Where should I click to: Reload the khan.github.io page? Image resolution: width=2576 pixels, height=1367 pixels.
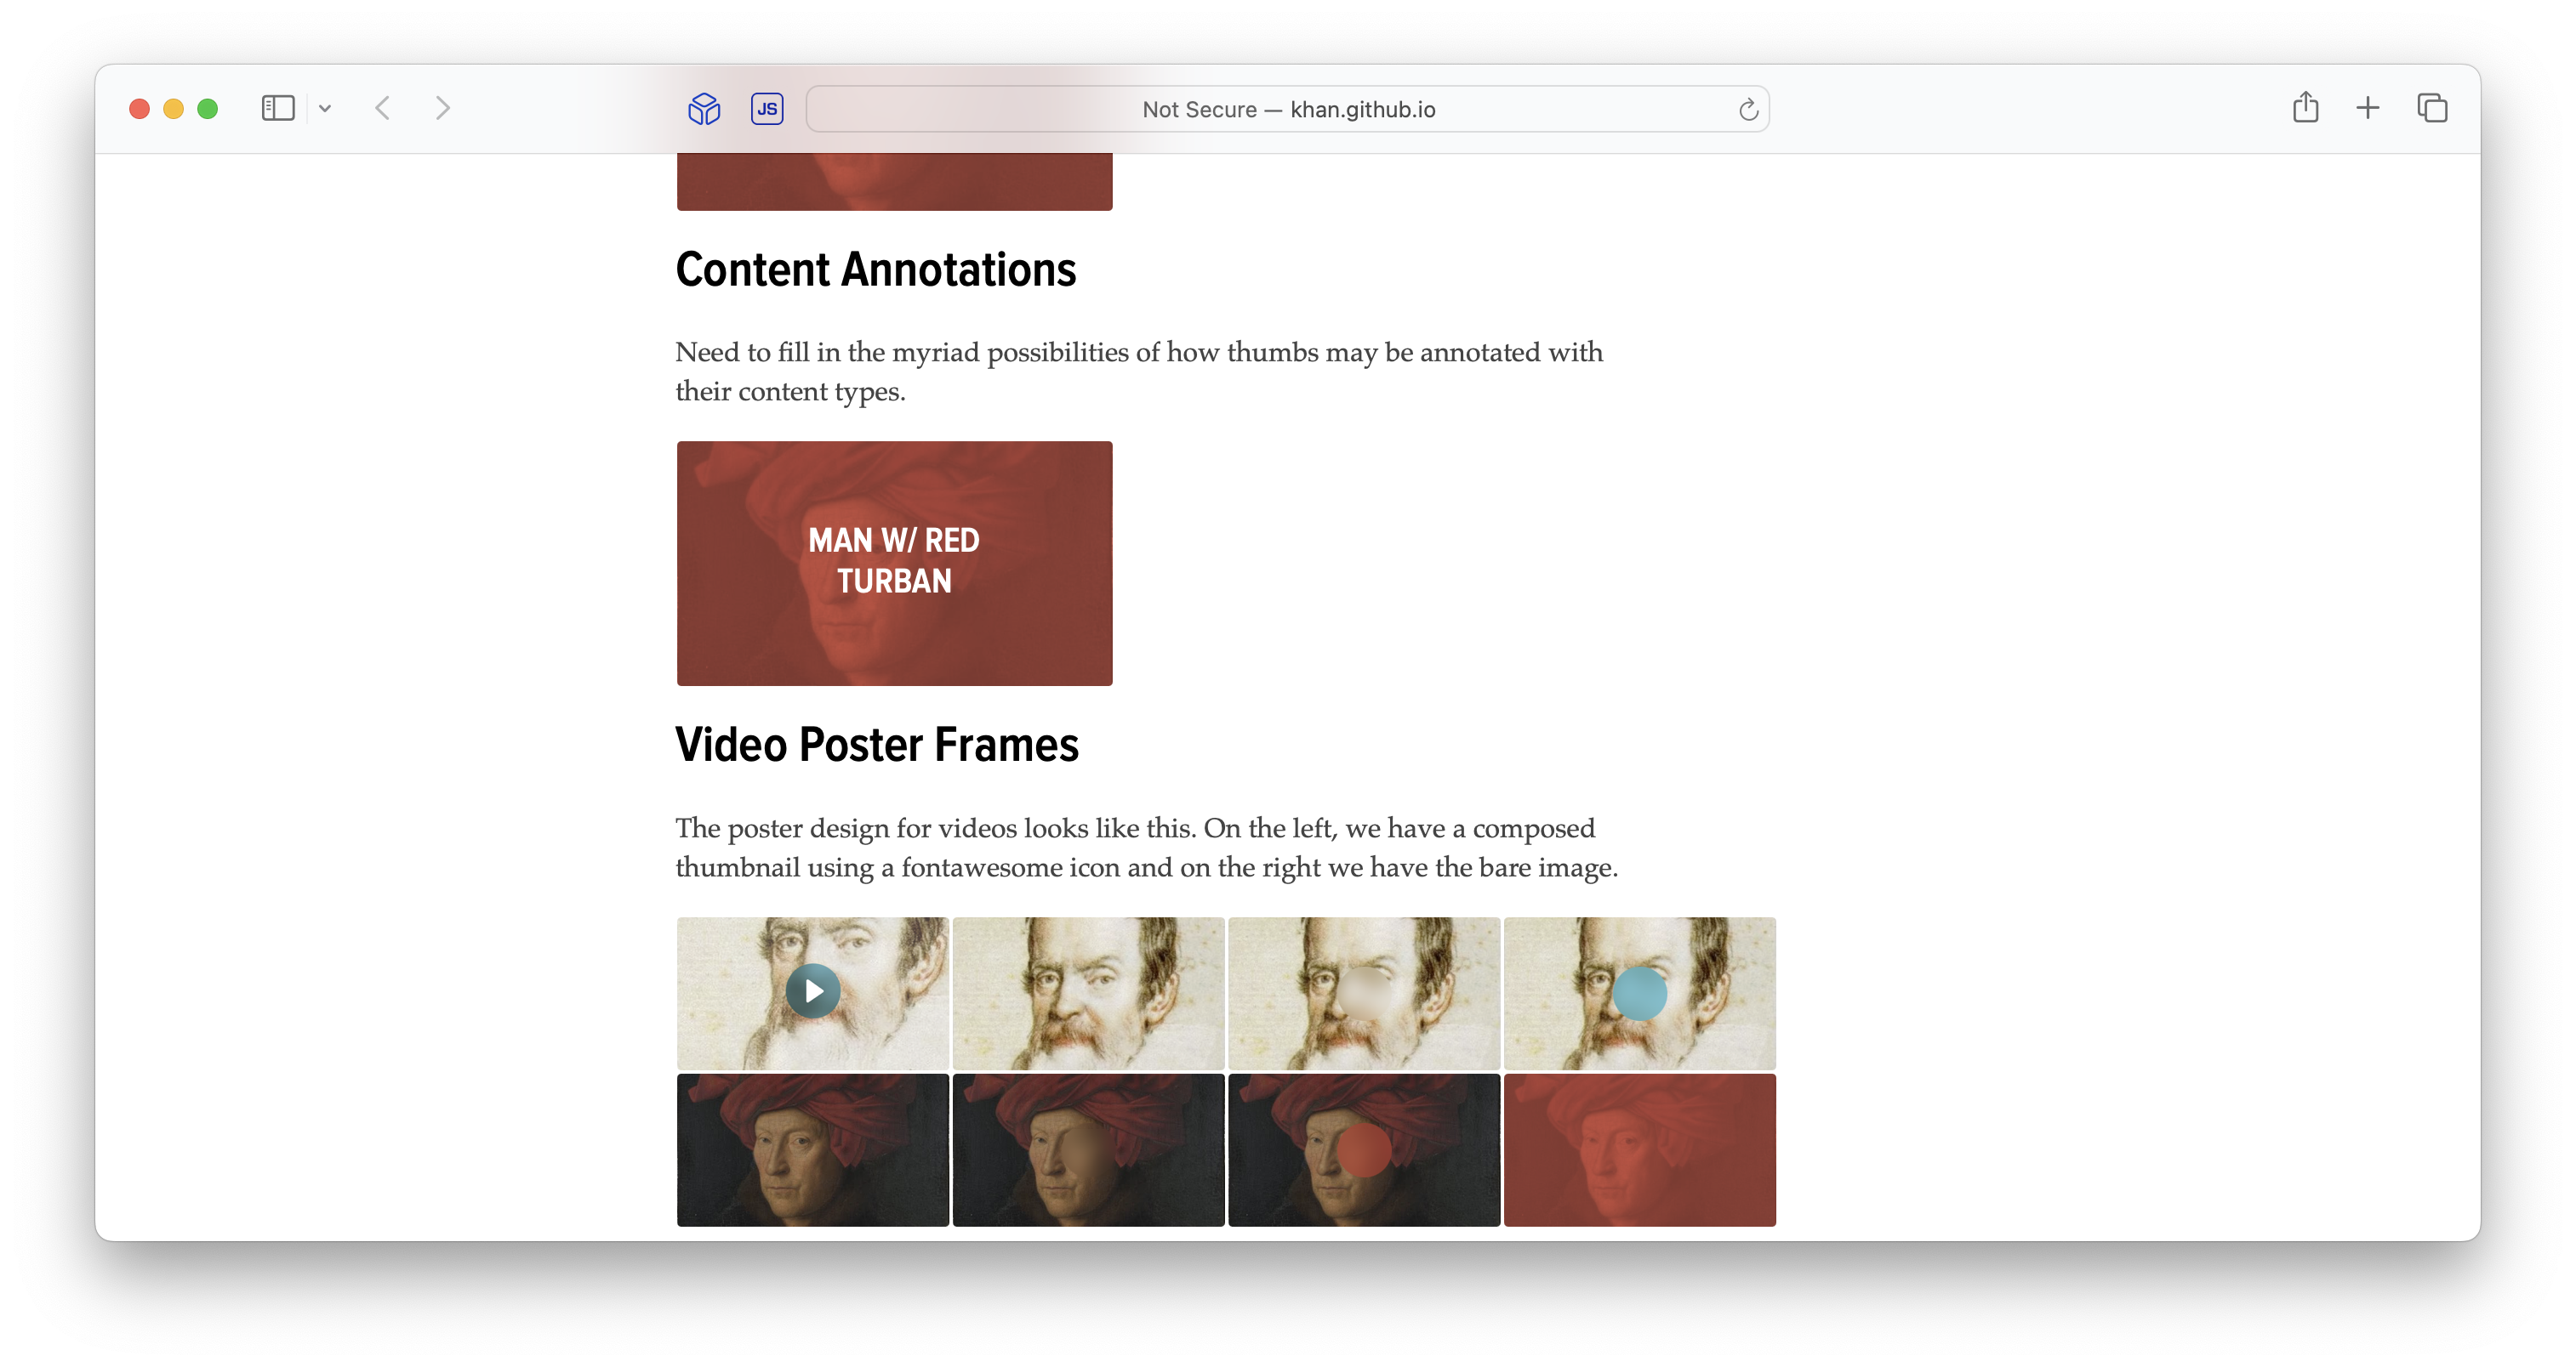tap(1747, 109)
